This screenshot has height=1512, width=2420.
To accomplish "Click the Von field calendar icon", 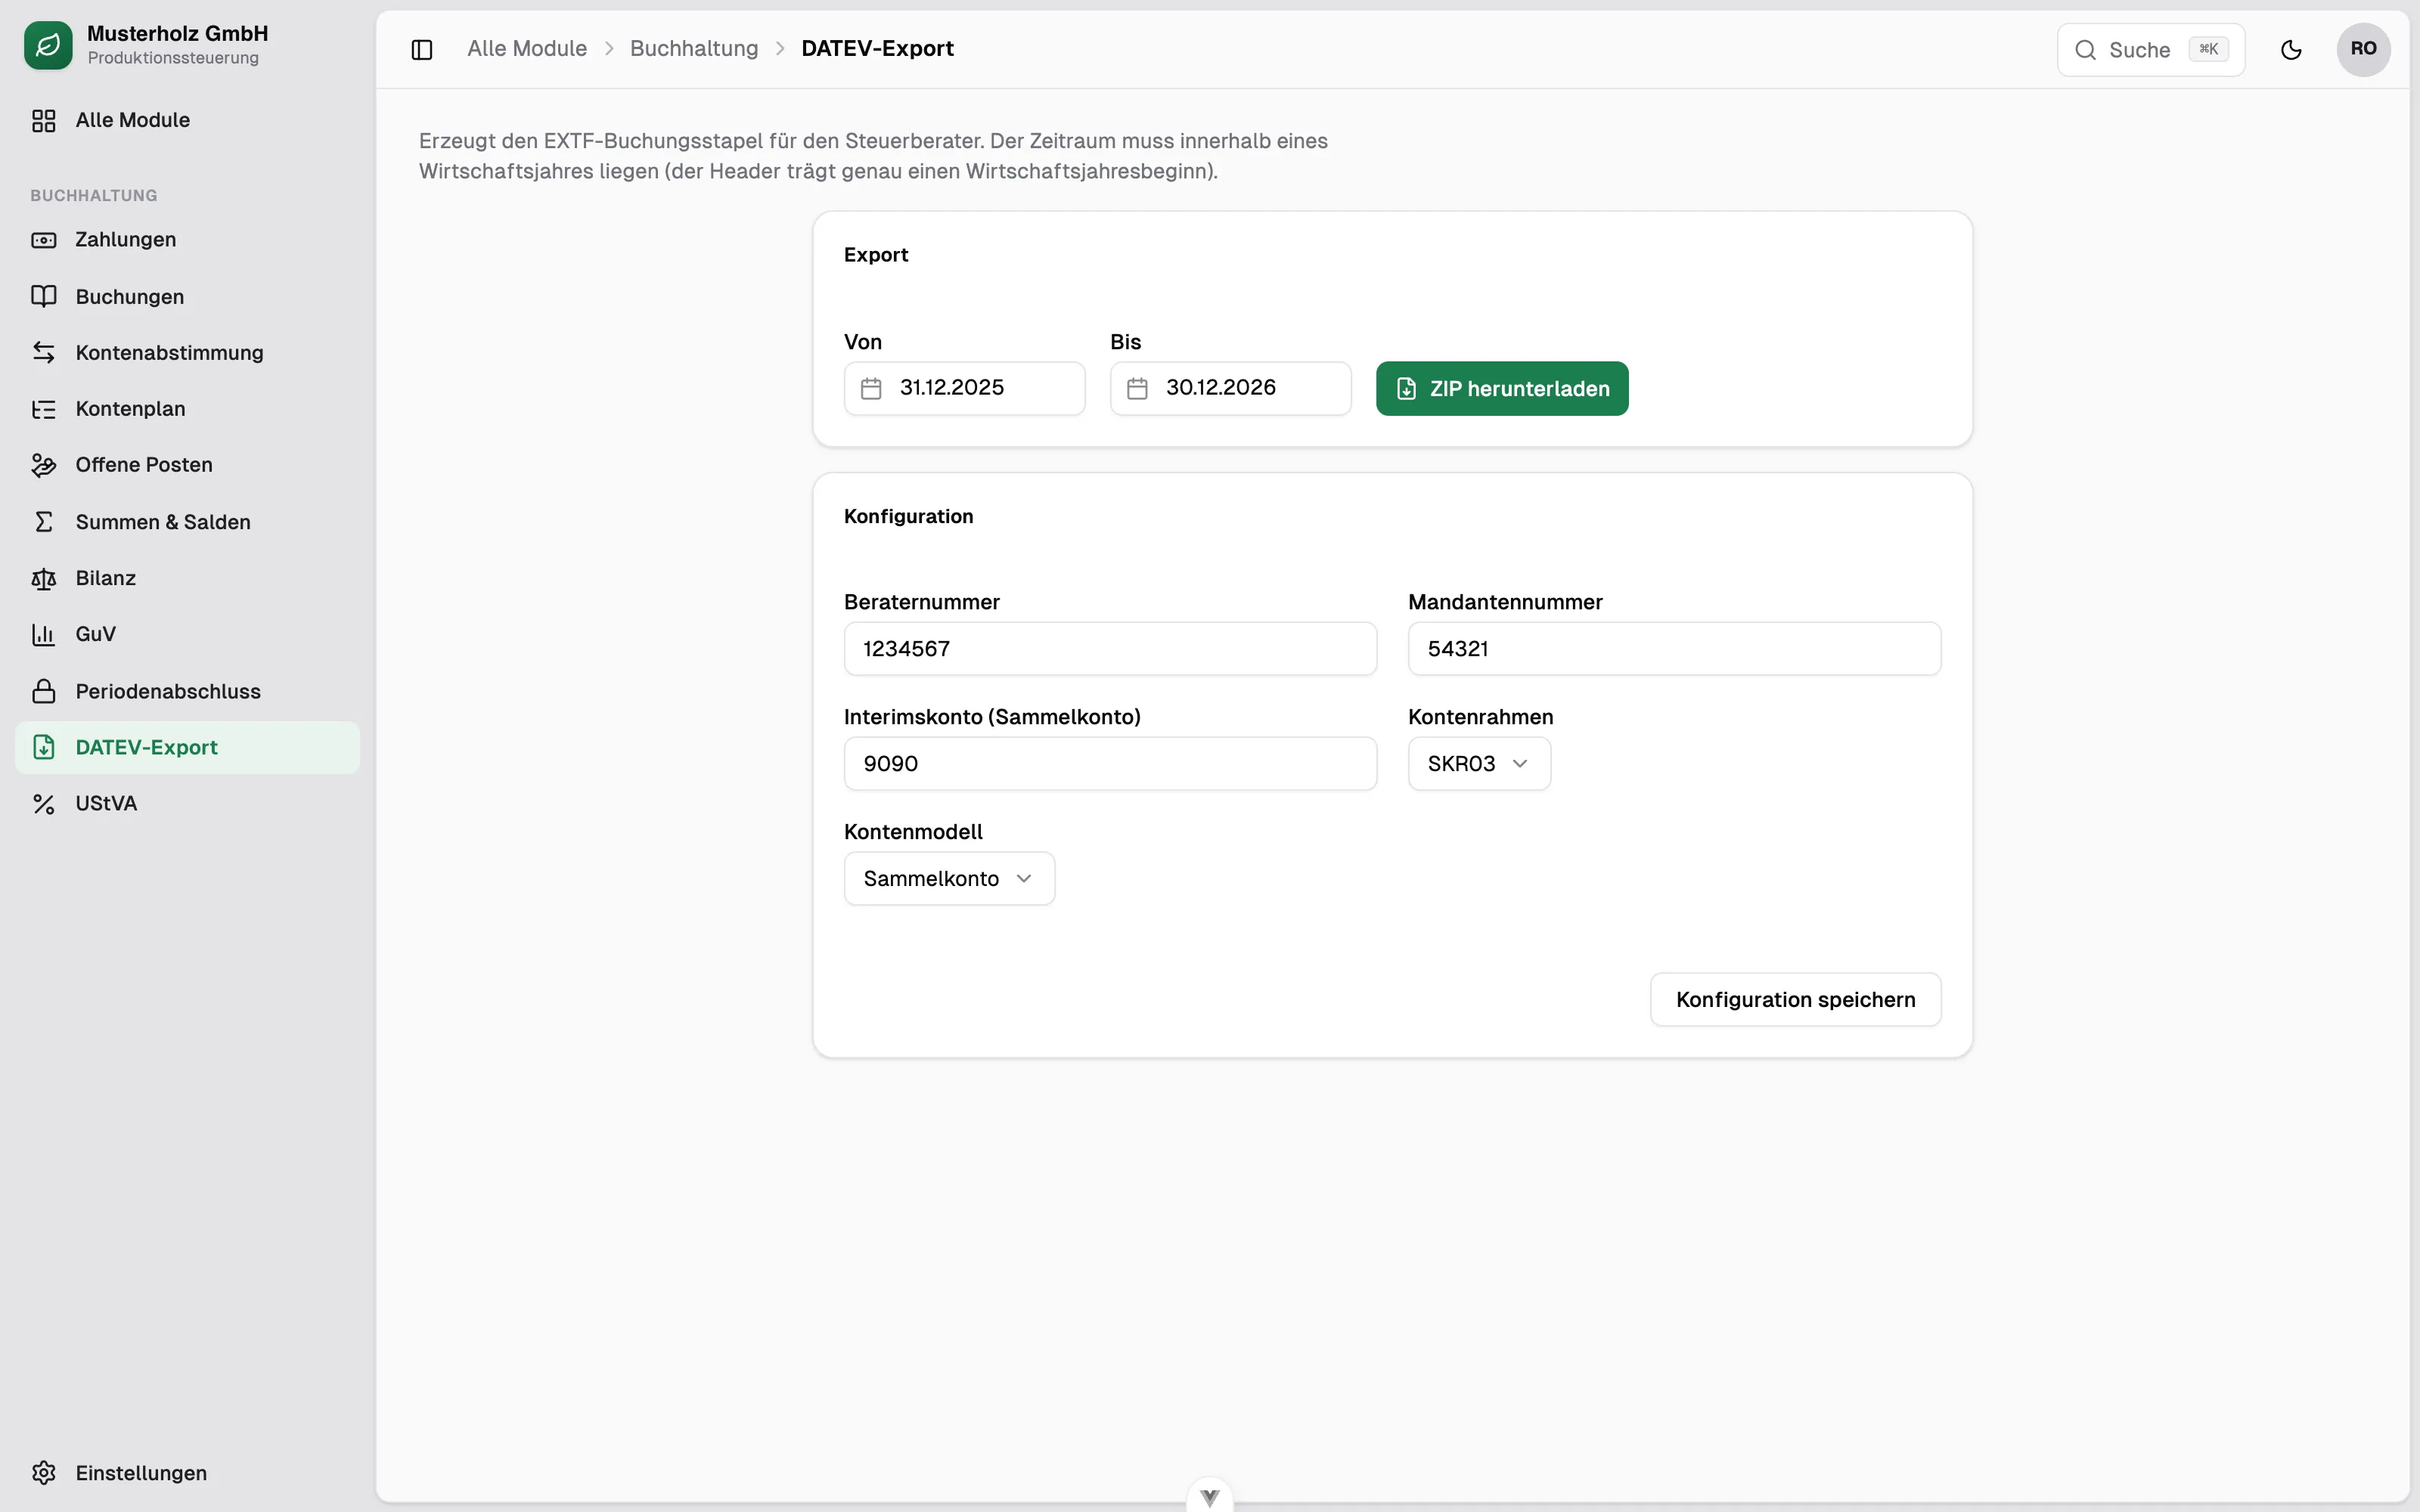I will point(871,388).
